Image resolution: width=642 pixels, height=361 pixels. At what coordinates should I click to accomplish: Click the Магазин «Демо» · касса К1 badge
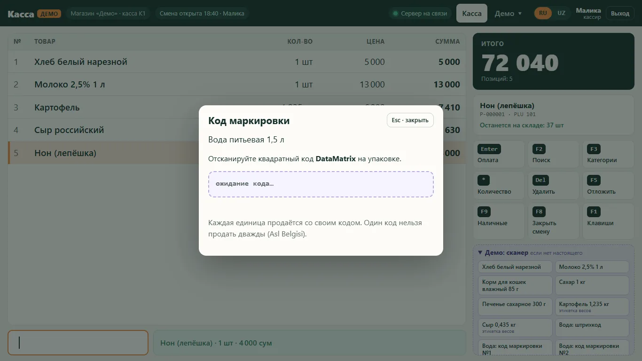tap(108, 14)
